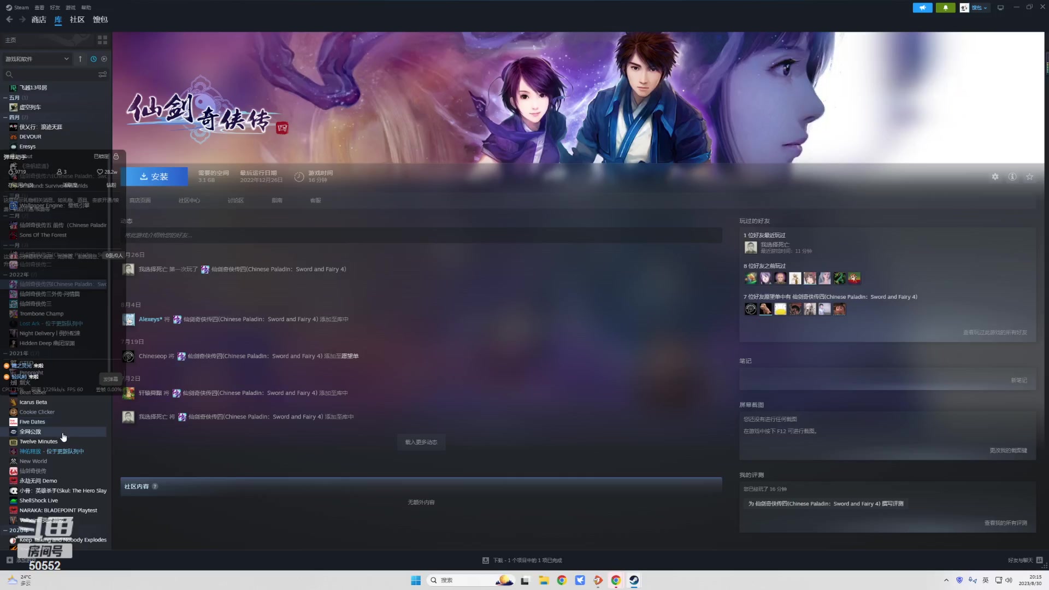This screenshot has width=1049, height=590.
Task: Toggle sort direction arrow in library sidebar
Action: (x=80, y=59)
